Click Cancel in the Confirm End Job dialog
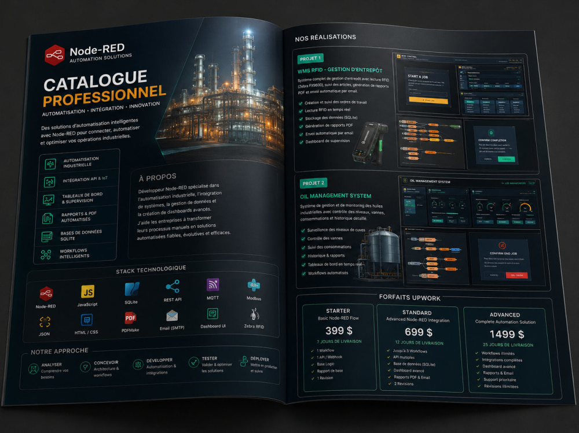The height and width of the screenshot is (433, 579). 494,275
